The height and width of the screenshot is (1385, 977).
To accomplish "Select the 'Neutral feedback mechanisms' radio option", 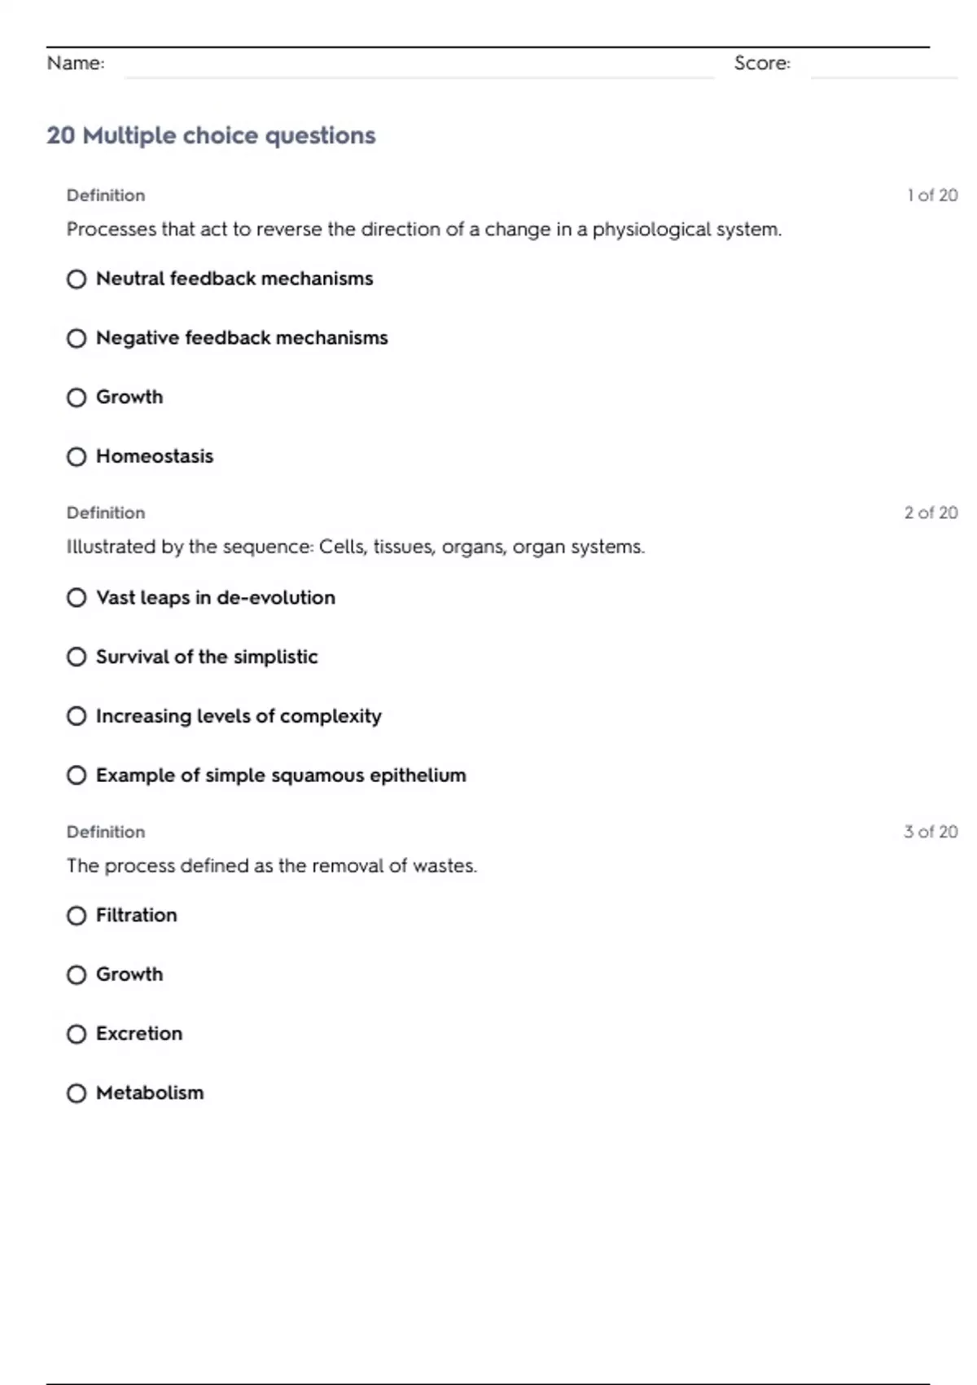I will 77,279.
